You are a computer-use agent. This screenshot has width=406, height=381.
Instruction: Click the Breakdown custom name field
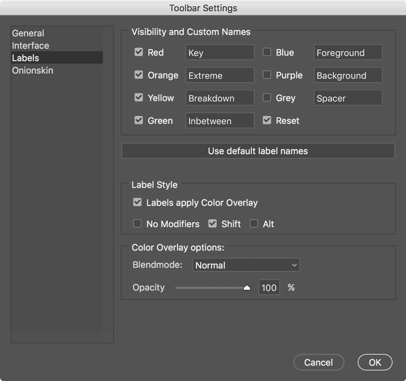[220, 98]
